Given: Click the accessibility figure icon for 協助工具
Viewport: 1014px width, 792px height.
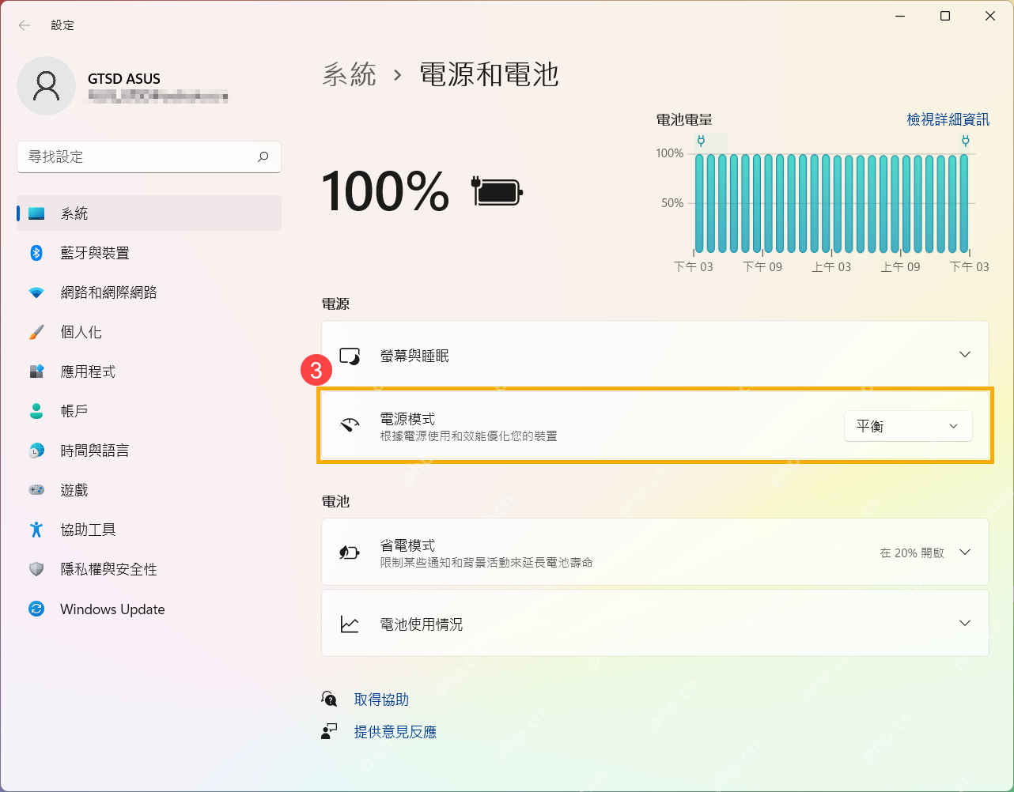Looking at the screenshot, I should click(x=36, y=530).
